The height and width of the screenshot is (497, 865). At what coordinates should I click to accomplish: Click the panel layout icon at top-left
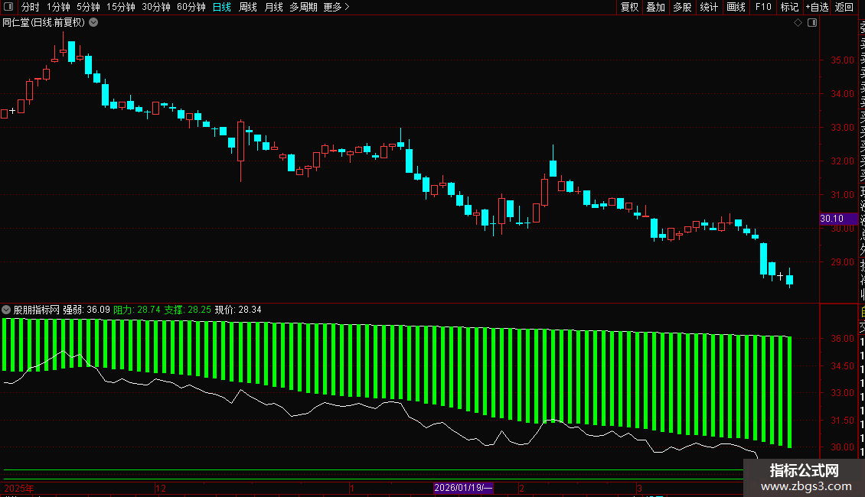(x=8, y=7)
